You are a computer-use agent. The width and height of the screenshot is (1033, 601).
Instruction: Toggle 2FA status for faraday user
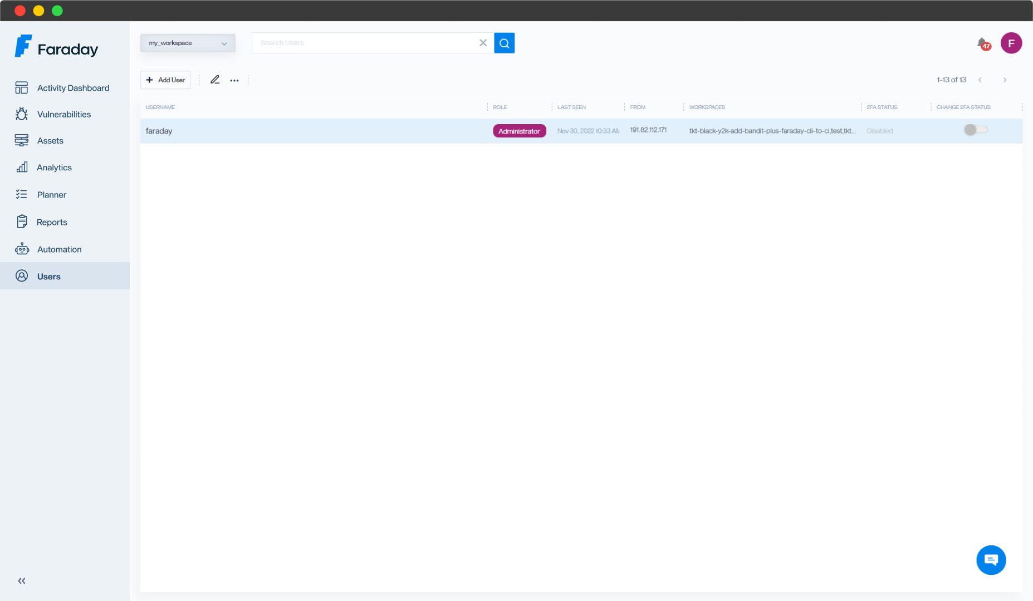(975, 130)
